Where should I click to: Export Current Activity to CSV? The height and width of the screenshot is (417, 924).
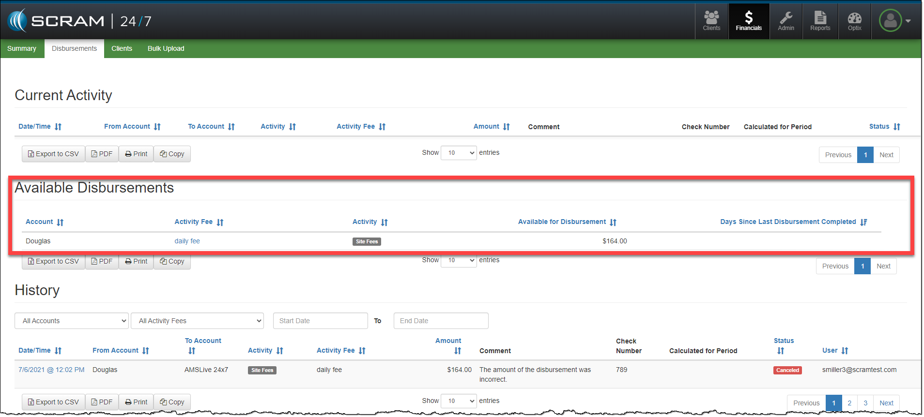click(53, 154)
